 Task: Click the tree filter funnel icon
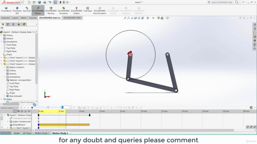tap(2, 28)
